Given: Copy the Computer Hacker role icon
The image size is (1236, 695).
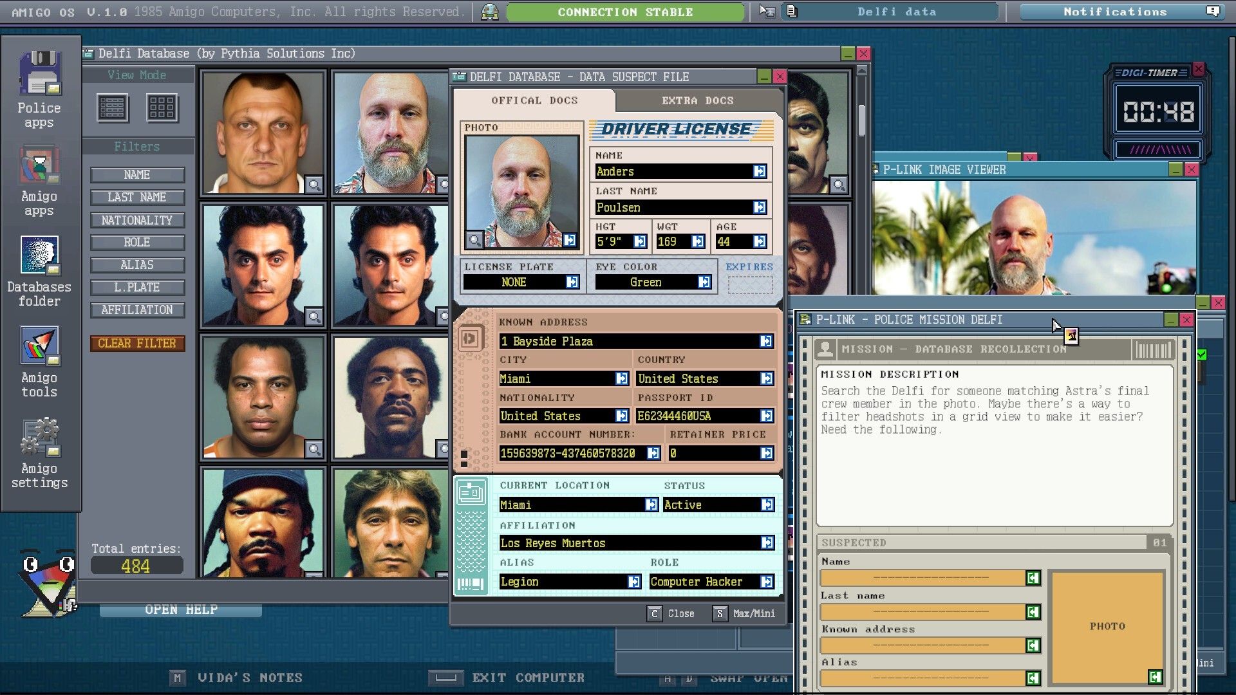Looking at the screenshot, I should click(767, 582).
